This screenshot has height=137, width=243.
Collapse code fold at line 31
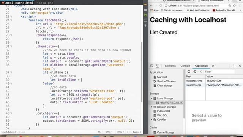pyautogui.click(x=11, y=46)
